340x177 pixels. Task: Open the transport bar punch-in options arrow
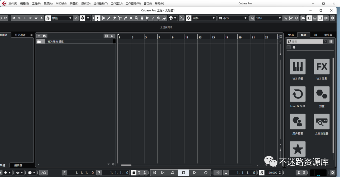pyautogui.click(x=139, y=173)
